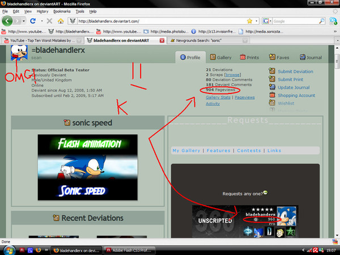Screen dimensions: 340x255
Task: Open the z13.invisionfree bookmark
Action: [214, 32]
